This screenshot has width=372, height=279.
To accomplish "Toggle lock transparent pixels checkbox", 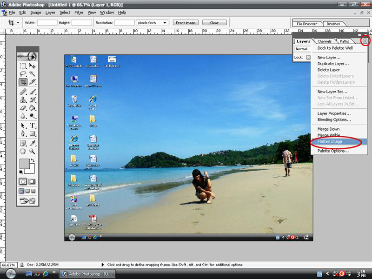I will 308,57.
